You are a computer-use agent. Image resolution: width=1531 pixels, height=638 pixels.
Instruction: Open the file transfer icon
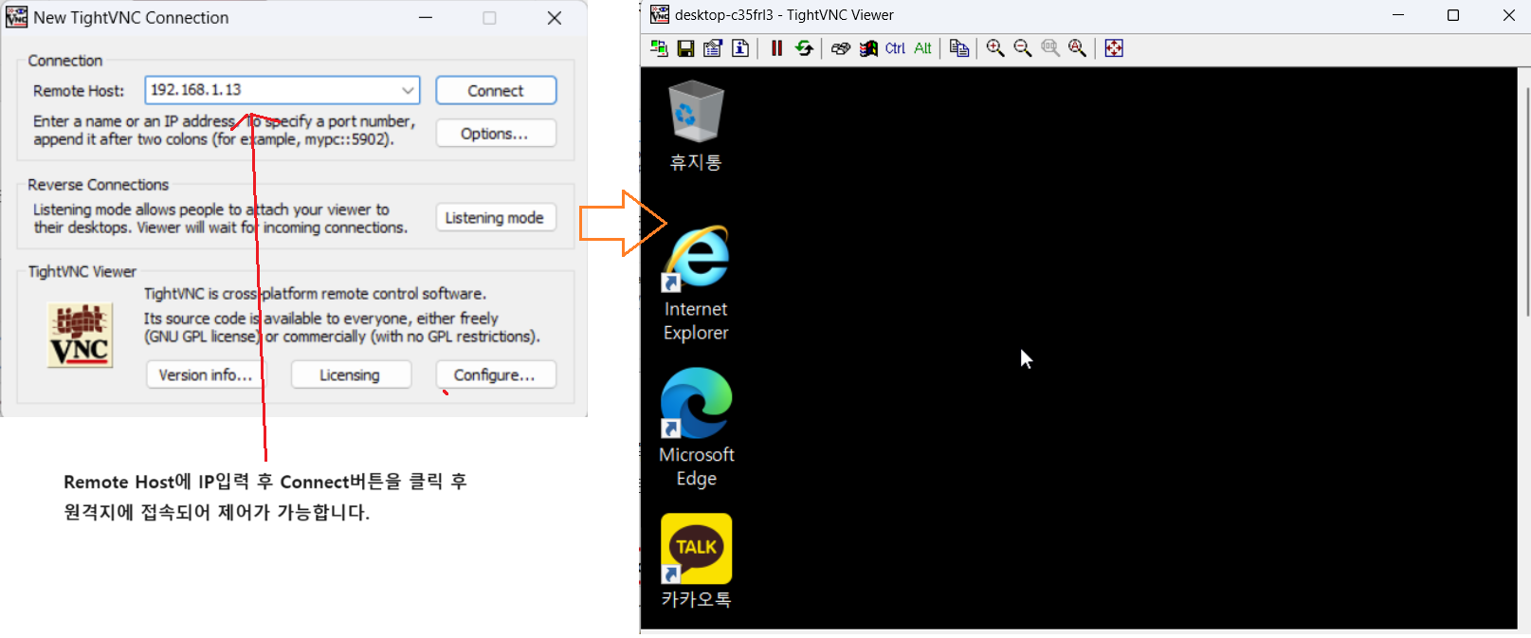[x=959, y=48]
